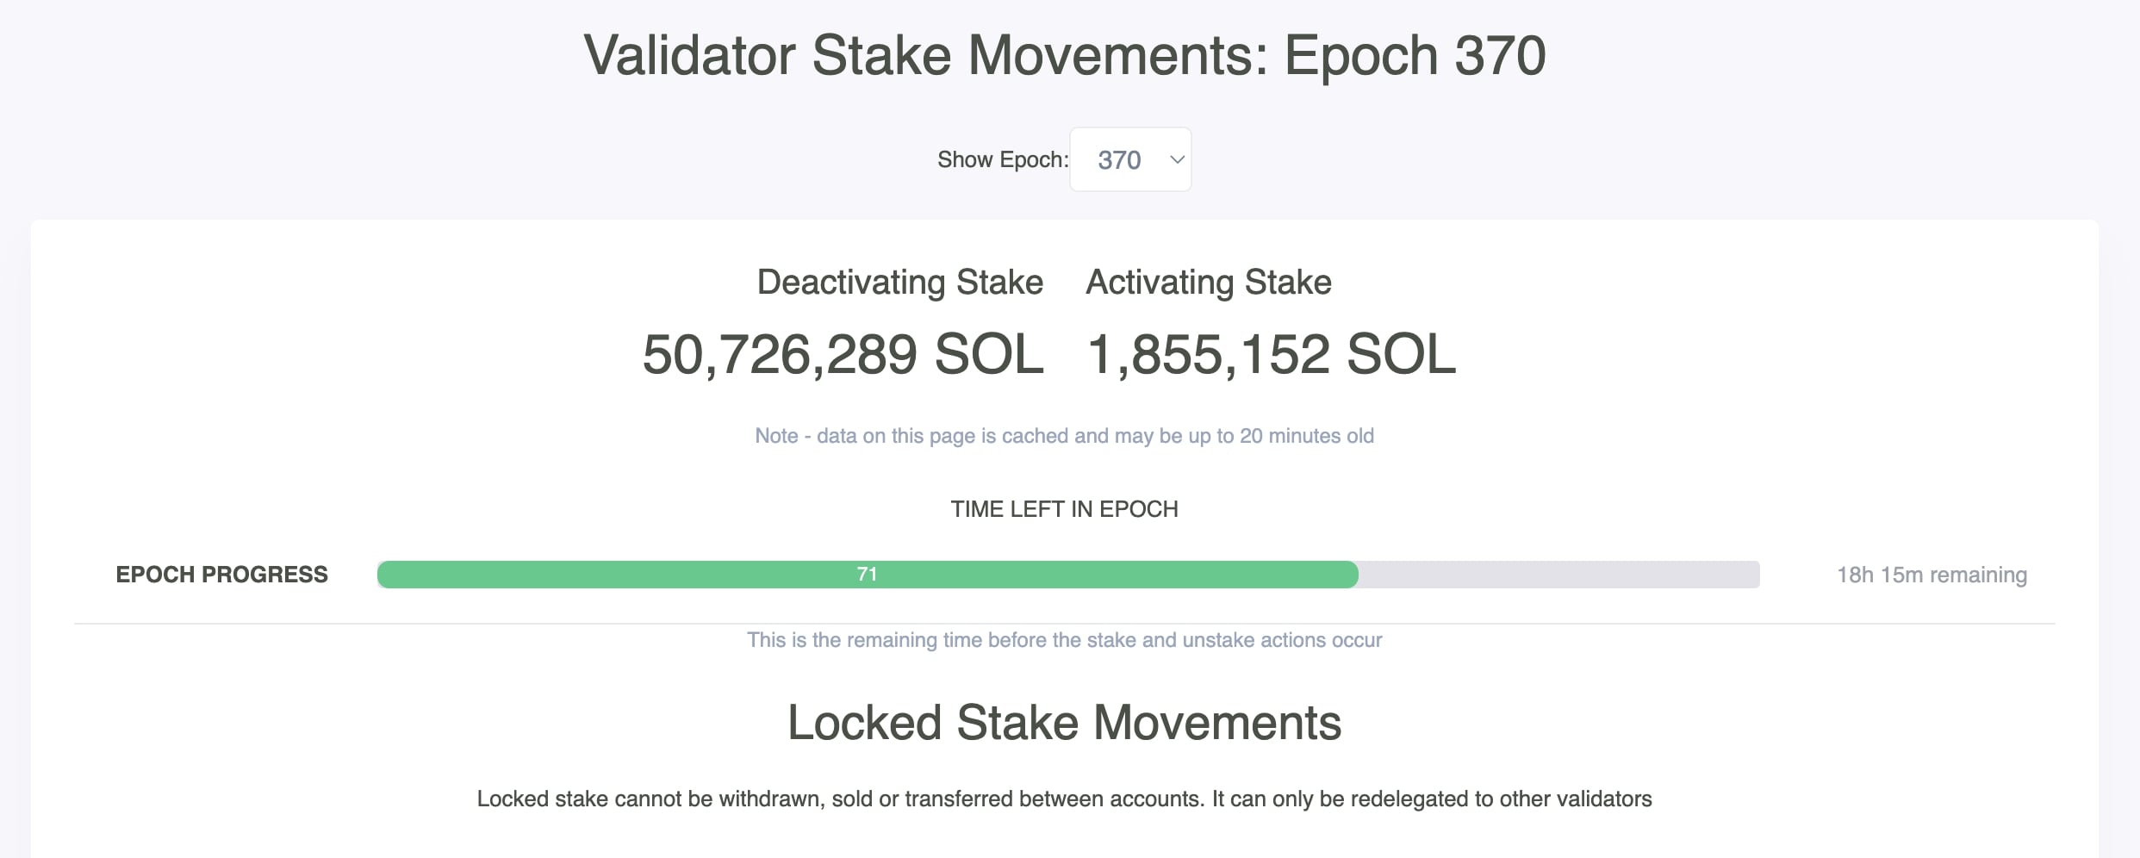2140x858 pixels.
Task: Click the 50,726,289 SOL deactivating amount
Action: (x=843, y=354)
